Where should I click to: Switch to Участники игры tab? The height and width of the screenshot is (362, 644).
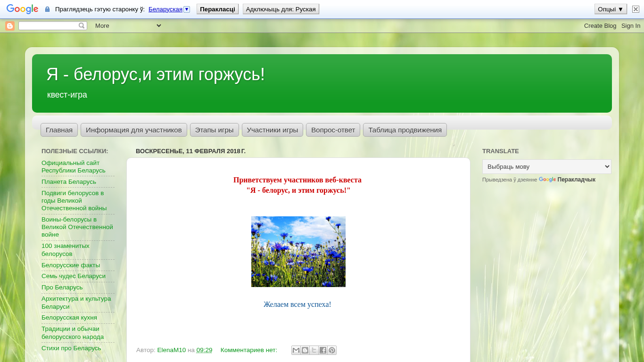point(272,130)
